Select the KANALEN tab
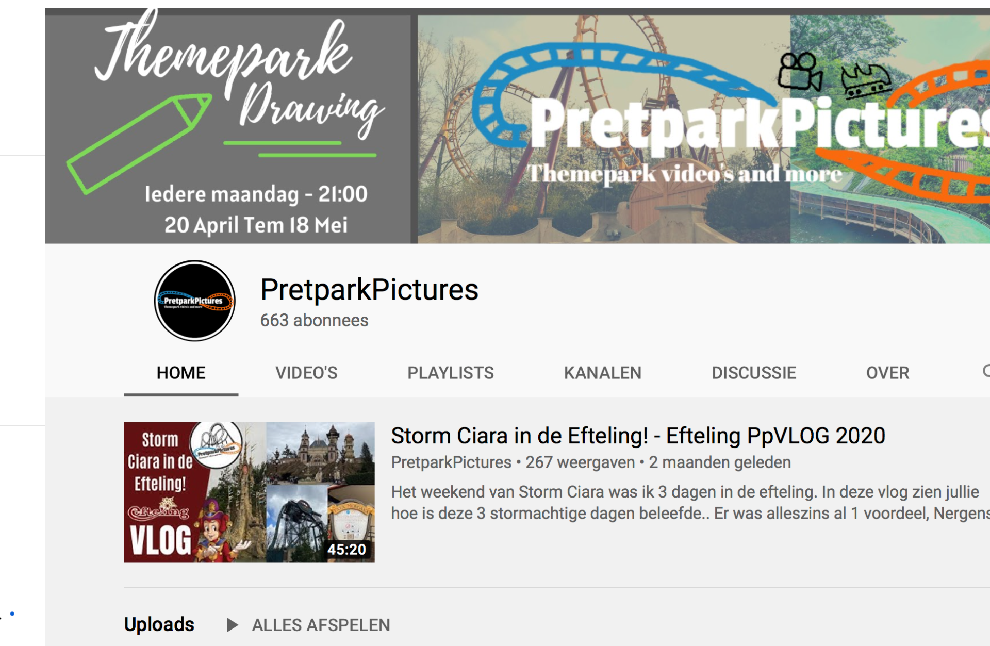Viewport: 990px width, 646px height. click(x=602, y=373)
